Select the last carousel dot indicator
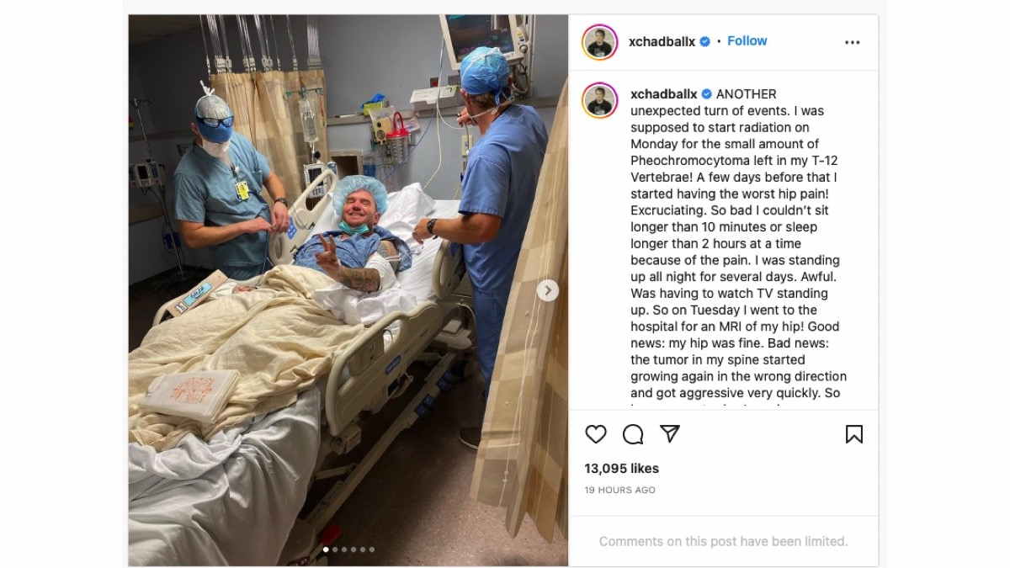The image size is (1010, 568). (372, 549)
